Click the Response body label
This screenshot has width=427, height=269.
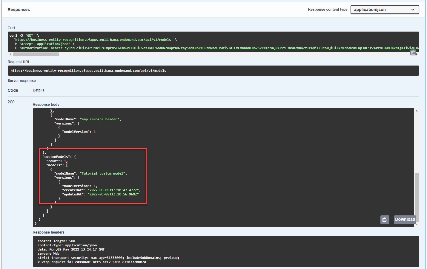46,105
